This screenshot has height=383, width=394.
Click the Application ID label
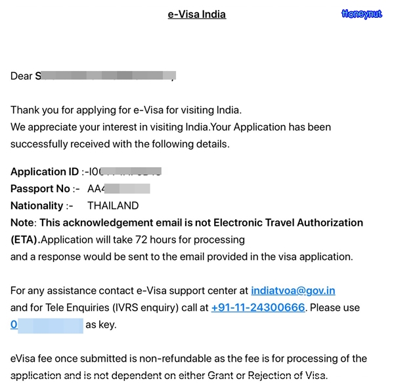[x=45, y=172]
